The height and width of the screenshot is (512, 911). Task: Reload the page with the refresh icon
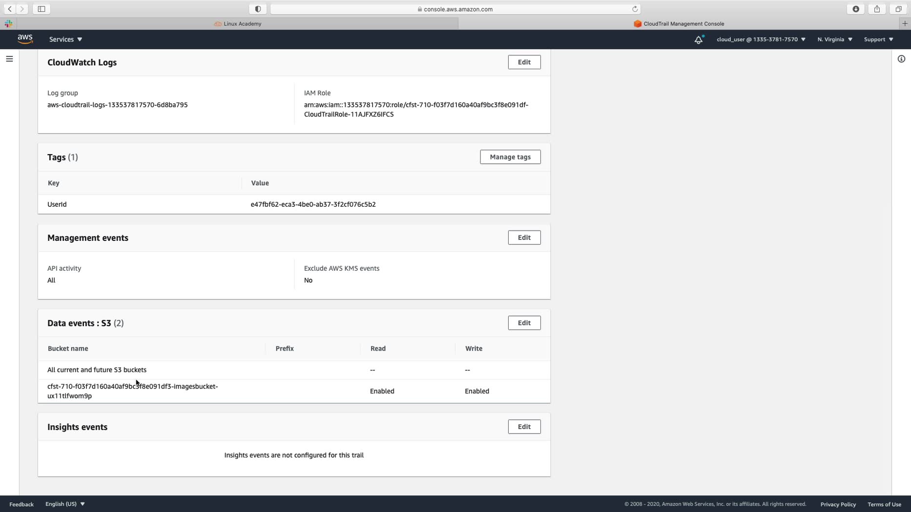point(635,9)
